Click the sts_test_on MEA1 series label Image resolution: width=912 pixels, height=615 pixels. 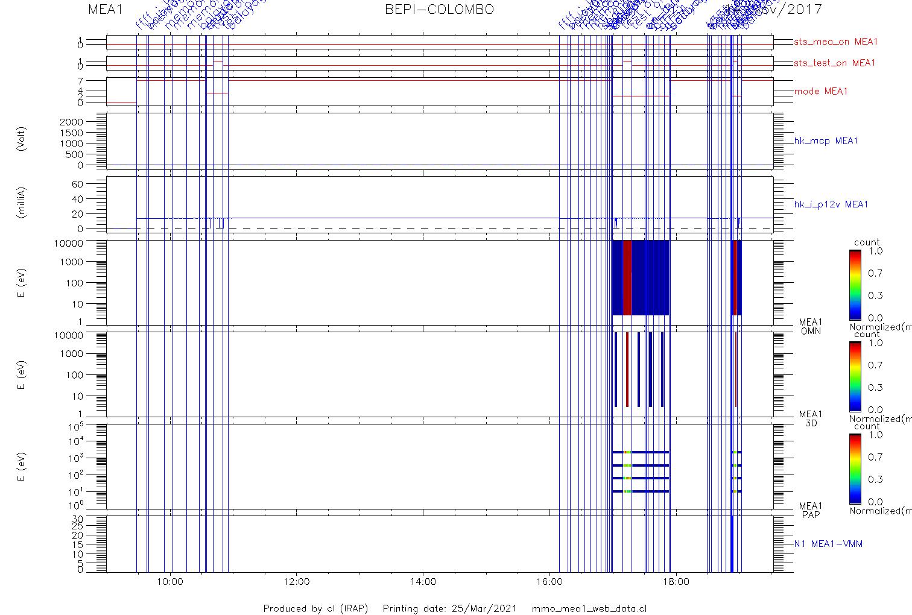(x=835, y=63)
